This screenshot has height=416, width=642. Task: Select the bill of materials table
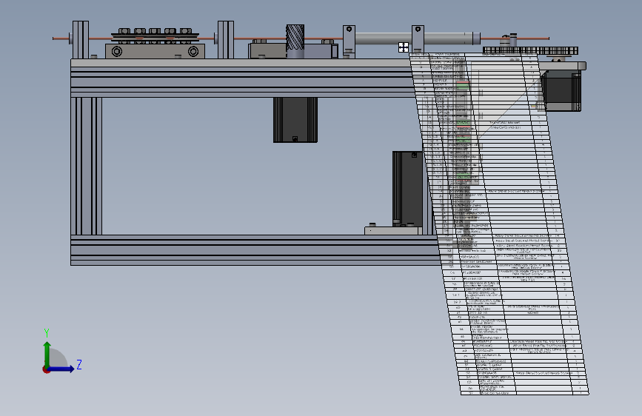tap(500, 223)
